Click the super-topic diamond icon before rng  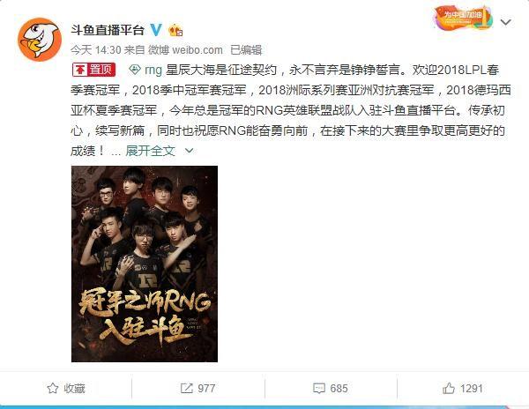pyautogui.click(x=135, y=70)
